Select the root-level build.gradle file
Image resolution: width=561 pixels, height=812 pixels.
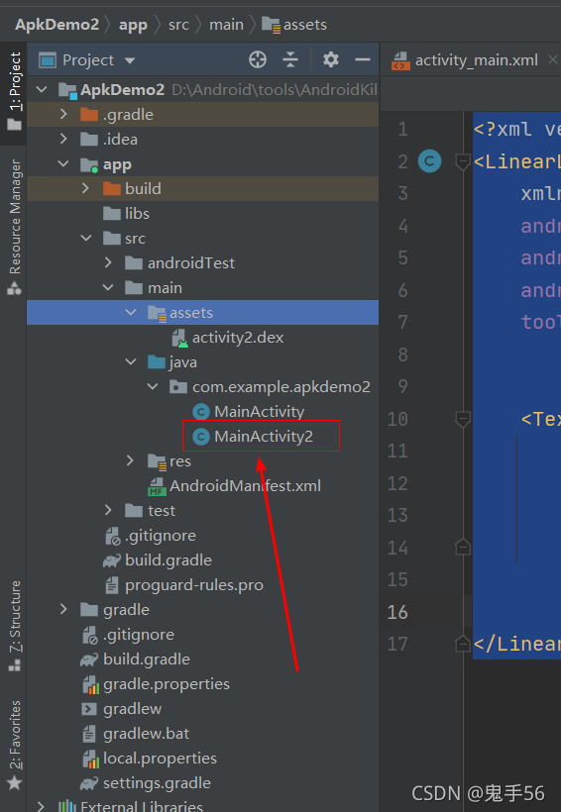coord(147,660)
